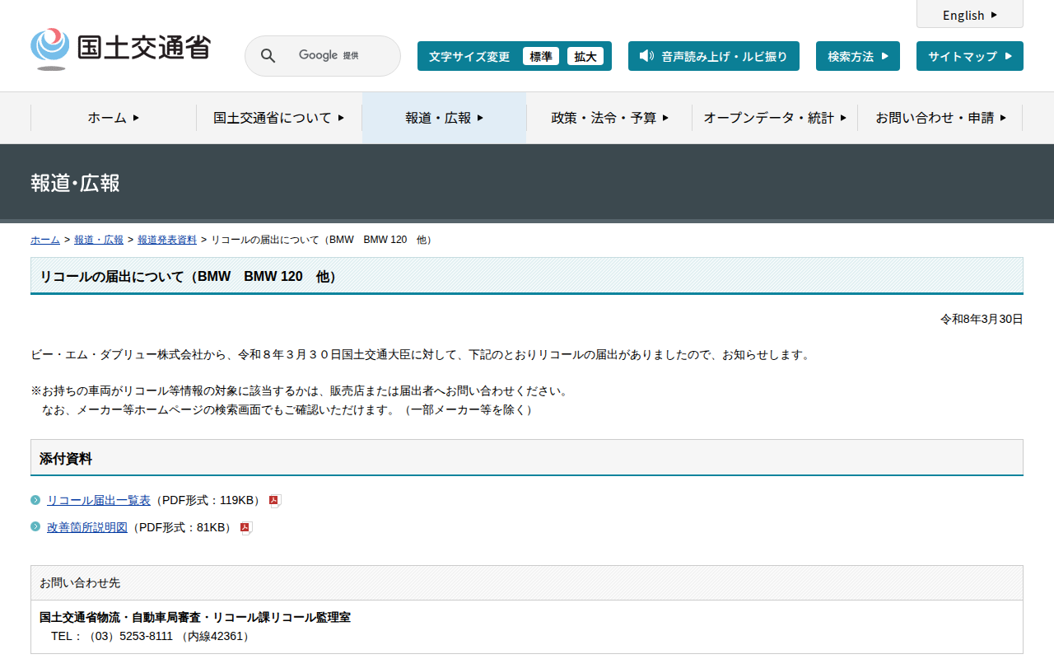The width and height of the screenshot is (1054, 659).
Task: Open the ホーム navigation tab
Action: (114, 118)
